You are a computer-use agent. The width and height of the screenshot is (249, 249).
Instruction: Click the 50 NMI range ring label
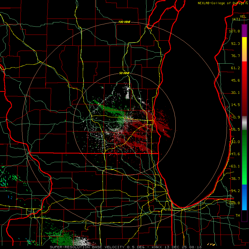click(x=124, y=73)
